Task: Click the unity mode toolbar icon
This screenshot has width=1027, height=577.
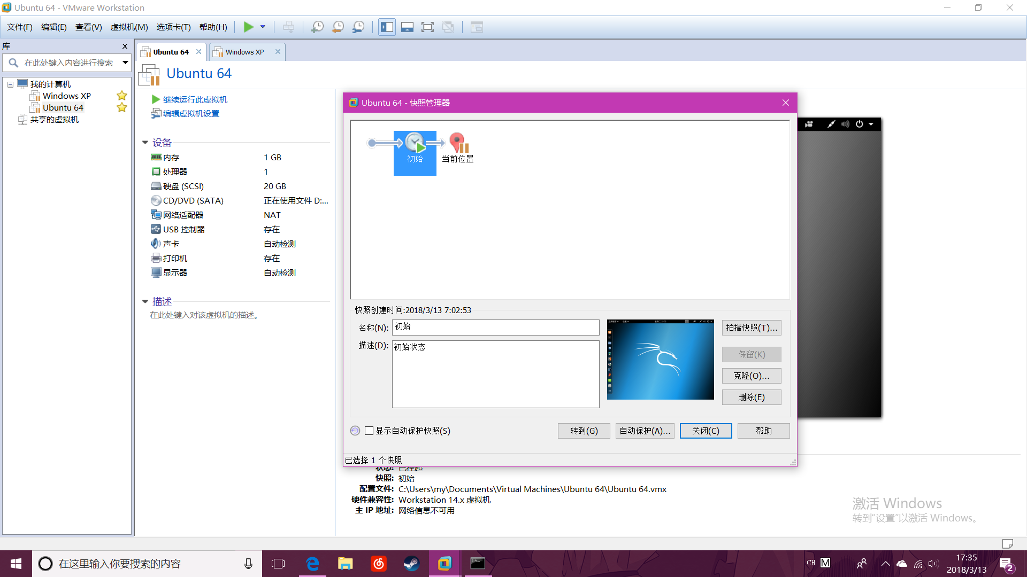Action: coord(448,27)
